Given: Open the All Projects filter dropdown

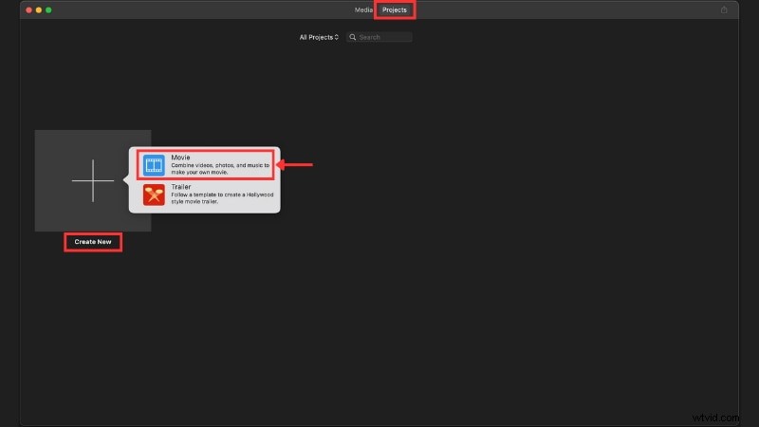Looking at the screenshot, I should point(319,37).
